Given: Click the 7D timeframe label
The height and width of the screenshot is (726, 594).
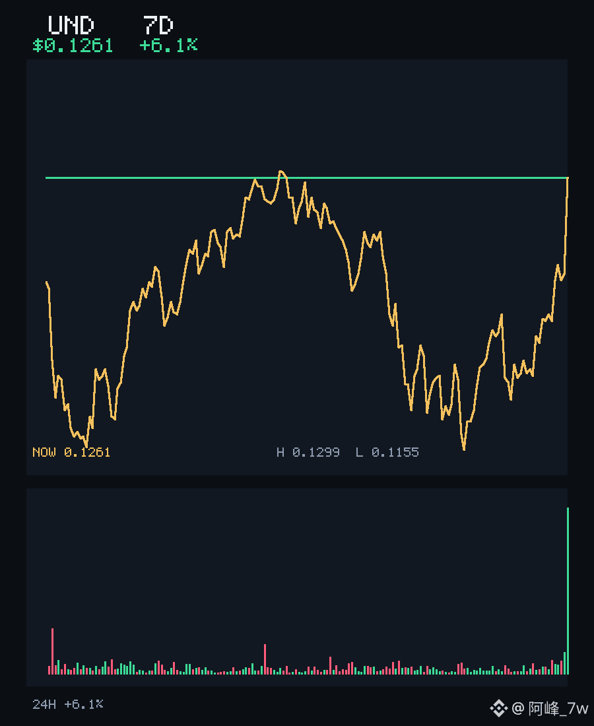Looking at the screenshot, I should tap(158, 26).
